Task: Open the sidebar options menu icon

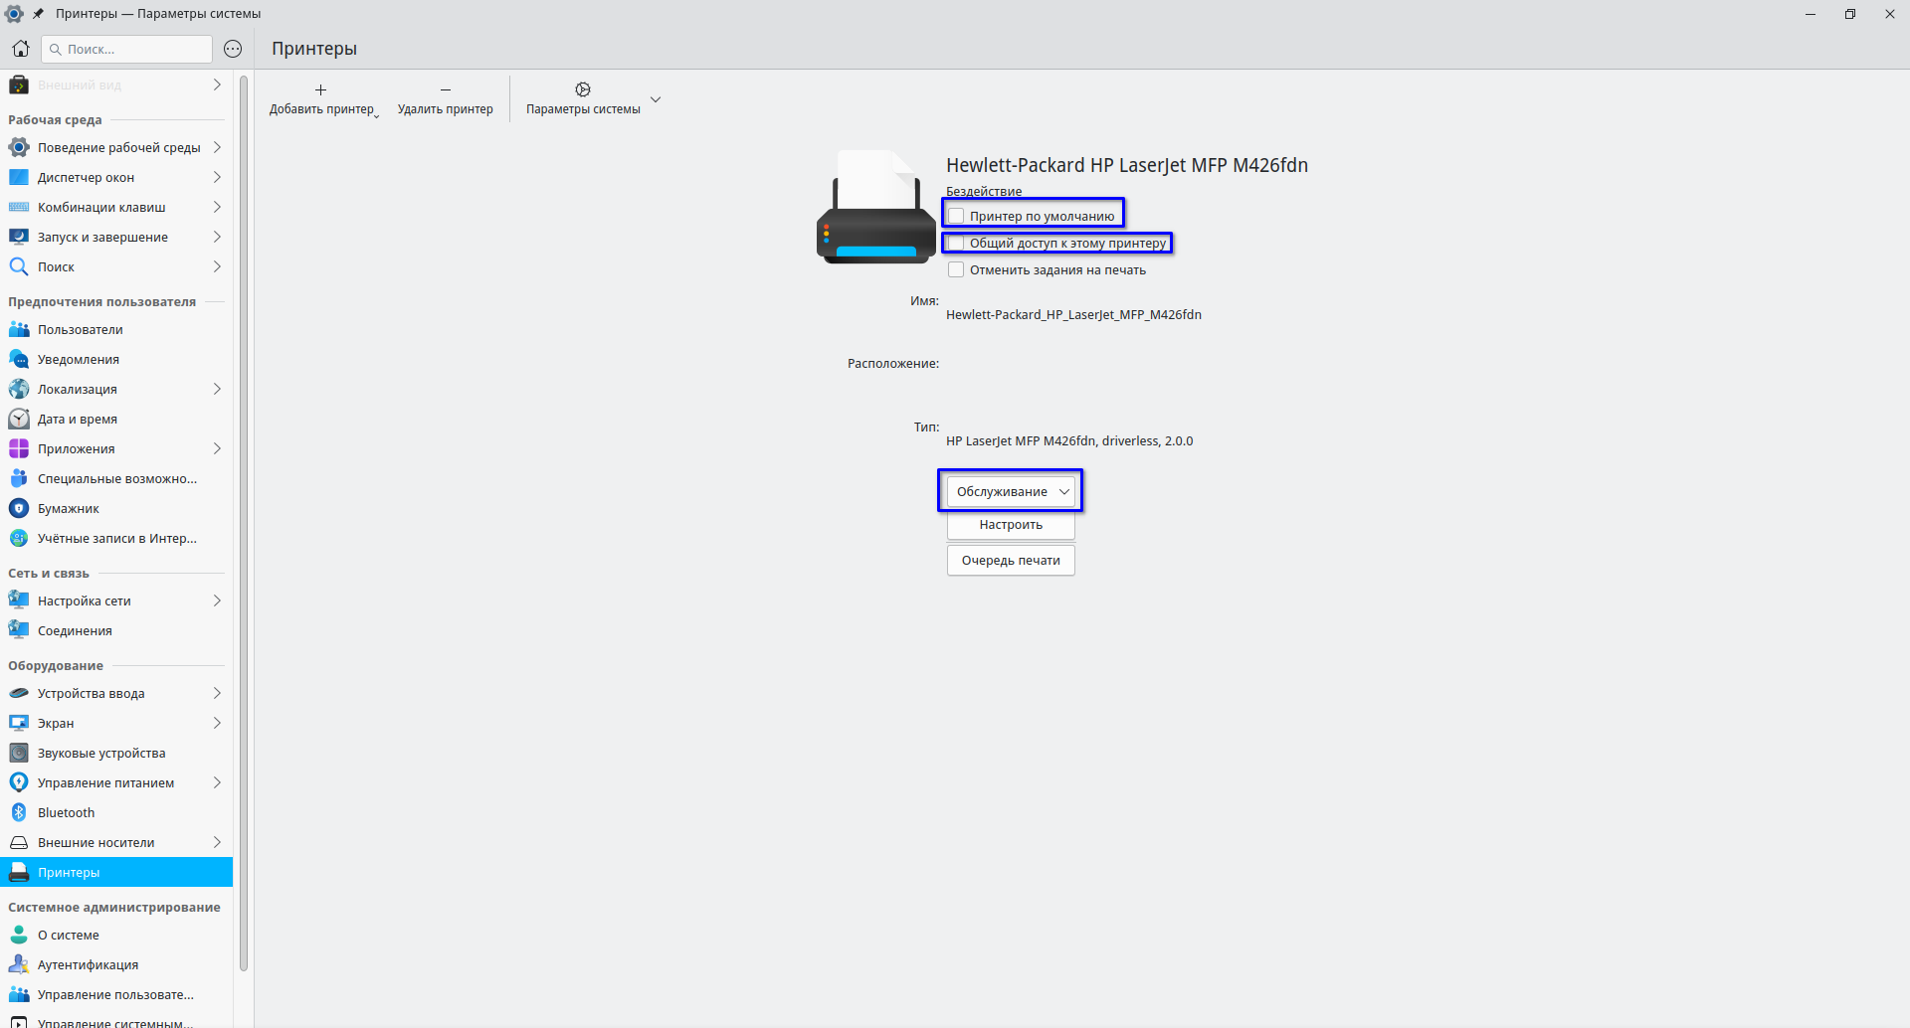Action: 233,49
